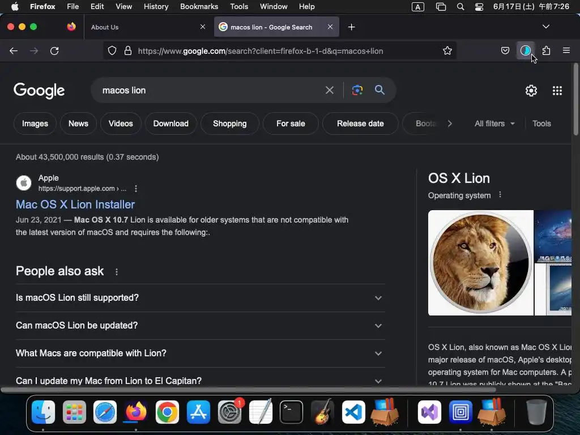Open the list all tabs chevron
Image resolution: width=580 pixels, height=435 pixels.
(545, 27)
